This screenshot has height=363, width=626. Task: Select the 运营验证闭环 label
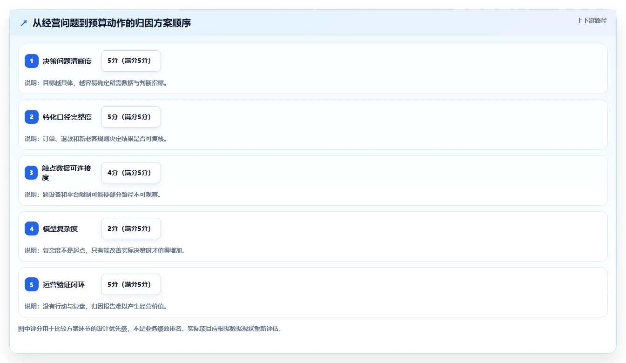[64, 284]
